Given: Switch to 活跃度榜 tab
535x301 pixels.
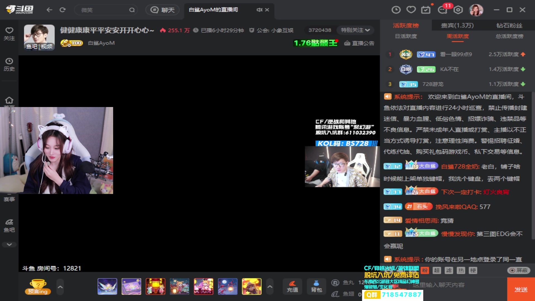Looking at the screenshot, I should [x=406, y=25].
